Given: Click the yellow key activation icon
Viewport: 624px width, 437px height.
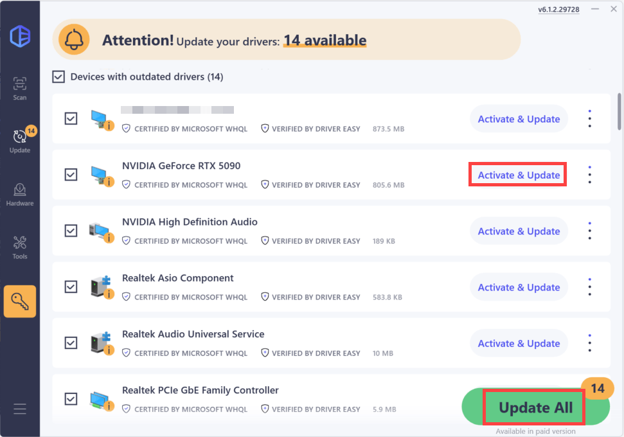Looking at the screenshot, I should point(19,301).
